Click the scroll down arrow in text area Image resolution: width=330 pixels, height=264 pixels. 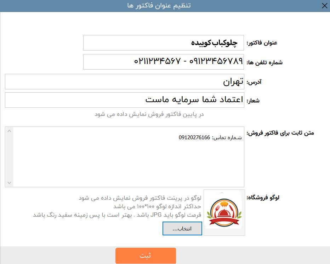pyautogui.click(x=9, y=183)
